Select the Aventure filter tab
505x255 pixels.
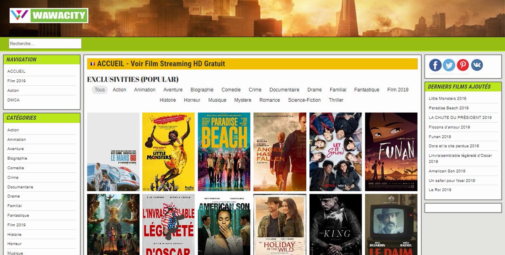[173, 90]
